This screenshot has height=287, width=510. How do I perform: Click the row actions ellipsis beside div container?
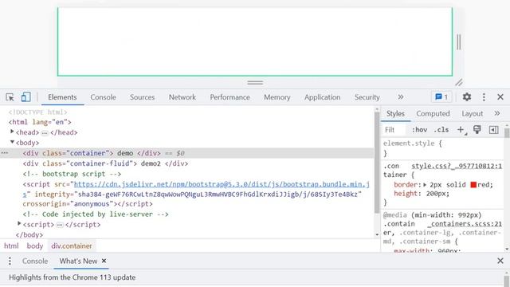[5, 153]
